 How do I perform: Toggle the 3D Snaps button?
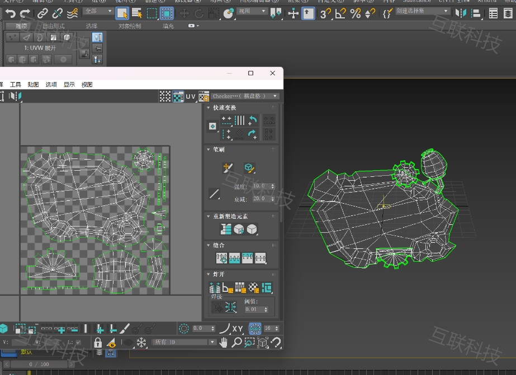tap(325, 13)
